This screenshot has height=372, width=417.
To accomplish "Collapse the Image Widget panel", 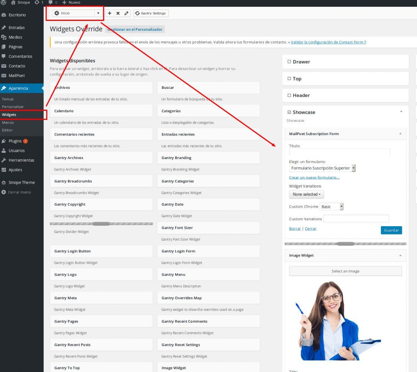I will (x=400, y=255).
